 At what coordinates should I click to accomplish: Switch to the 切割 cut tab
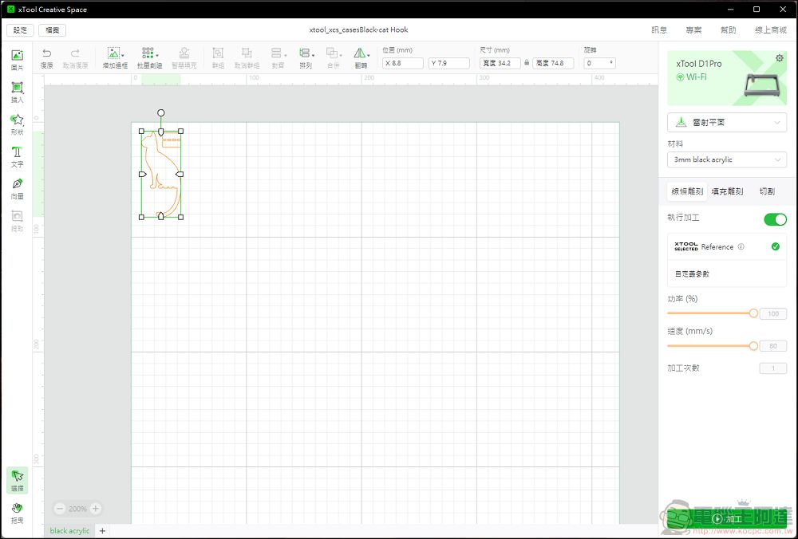[x=766, y=191]
